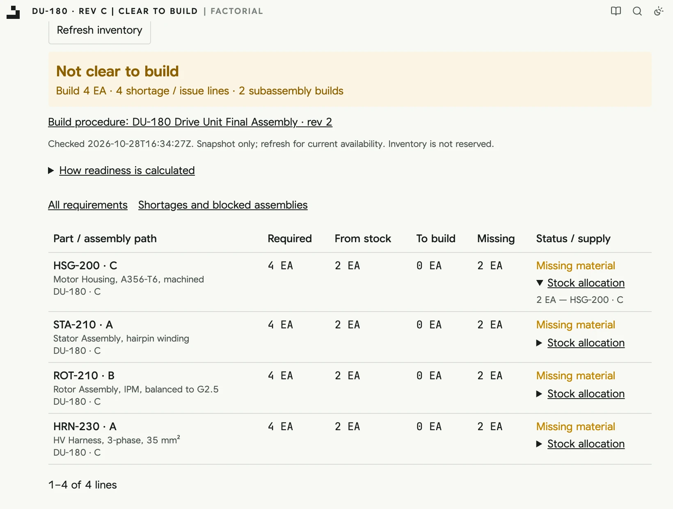Click the From stock column header

(x=363, y=238)
